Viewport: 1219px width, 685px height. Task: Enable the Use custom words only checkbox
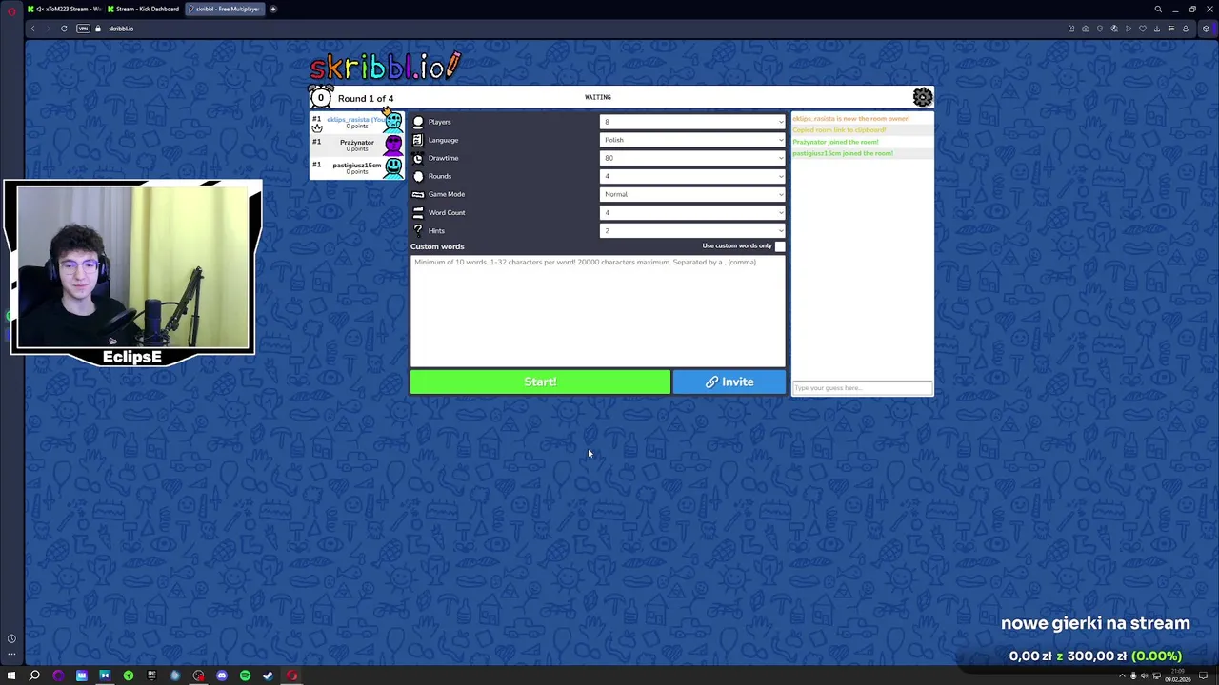click(x=780, y=246)
